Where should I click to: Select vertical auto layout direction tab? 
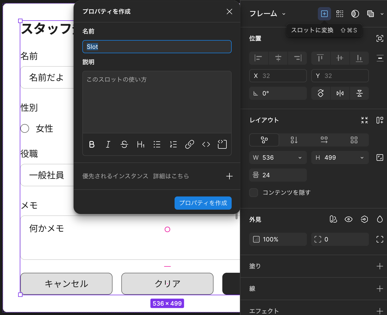(x=294, y=140)
